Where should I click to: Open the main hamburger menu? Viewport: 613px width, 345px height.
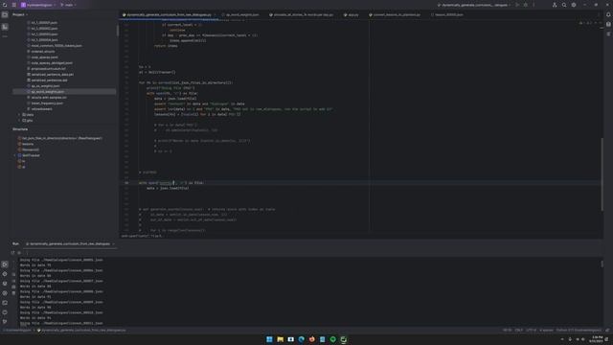[14, 5]
